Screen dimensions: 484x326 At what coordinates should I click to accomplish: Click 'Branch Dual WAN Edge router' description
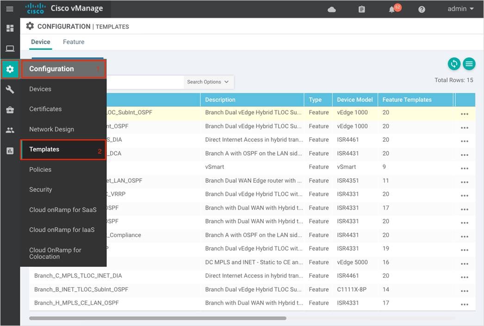[x=254, y=181]
